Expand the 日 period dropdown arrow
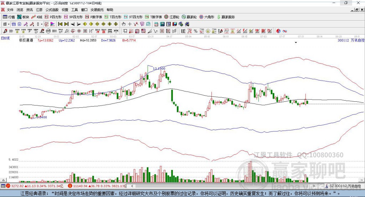Image resolution: width=365 pixels, height=197 pixels. [9, 24]
